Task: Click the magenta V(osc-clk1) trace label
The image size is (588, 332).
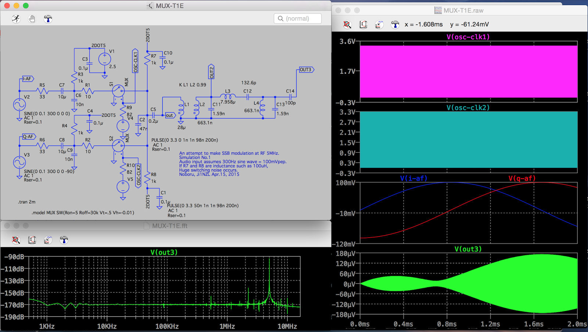Action: pyautogui.click(x=468, y=37)
